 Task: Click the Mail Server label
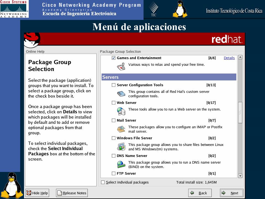click(x=126, y=120)
